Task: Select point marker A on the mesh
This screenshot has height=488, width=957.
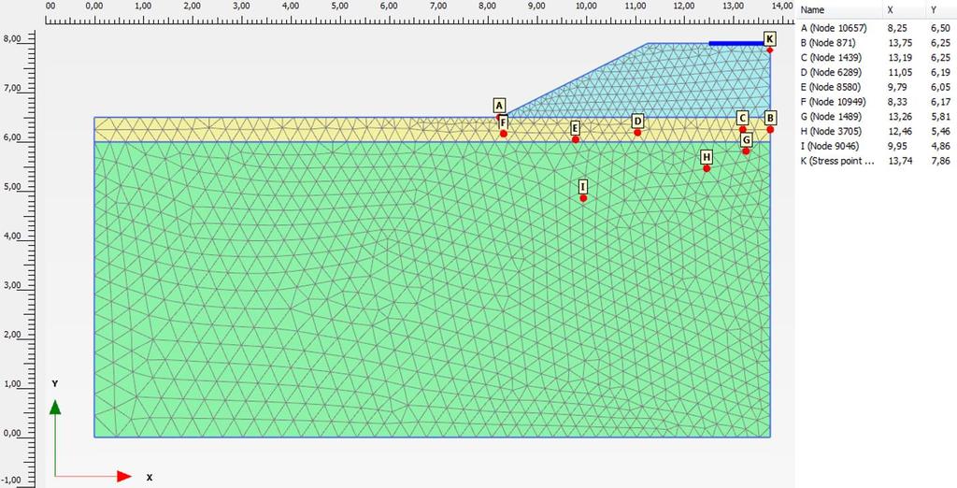Action: pyautogui.click(x=500, y=106)
